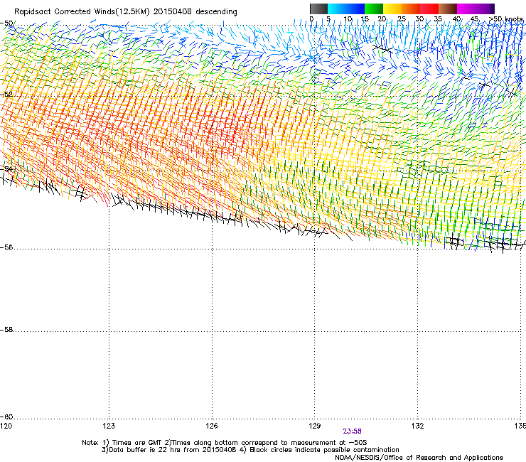
Task: Click the date text "20150408 descending"
Action: click(x=195, y=12)
